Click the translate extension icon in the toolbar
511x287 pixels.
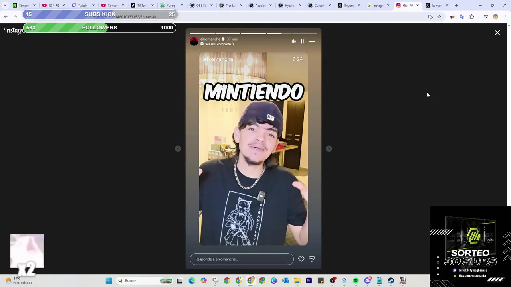[462, 17]
